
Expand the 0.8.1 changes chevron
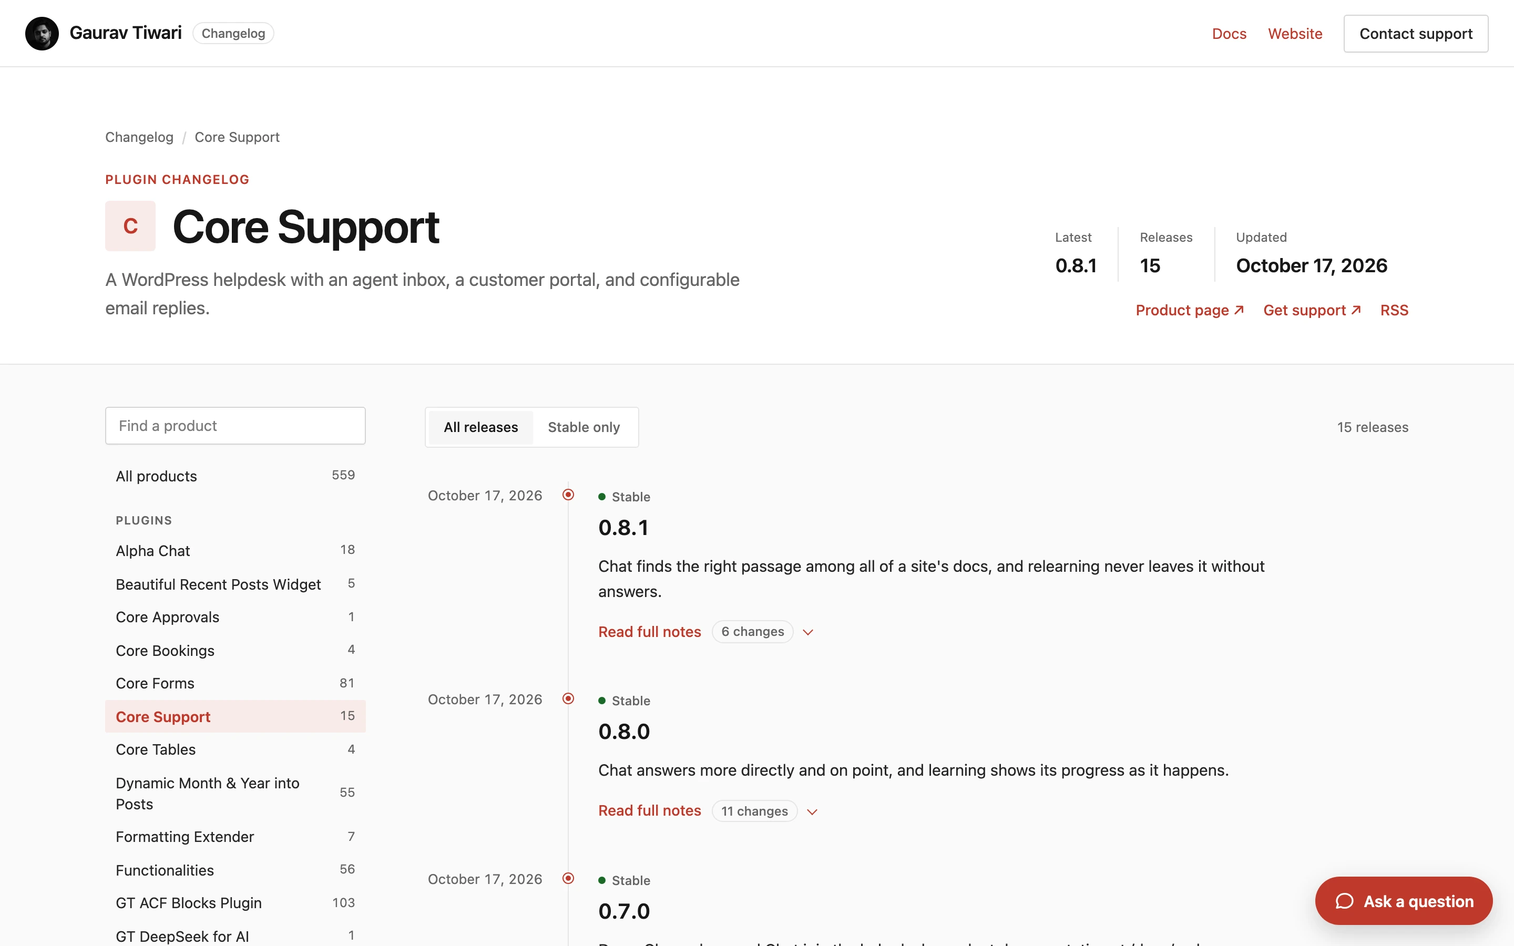(x=809, y=632)
